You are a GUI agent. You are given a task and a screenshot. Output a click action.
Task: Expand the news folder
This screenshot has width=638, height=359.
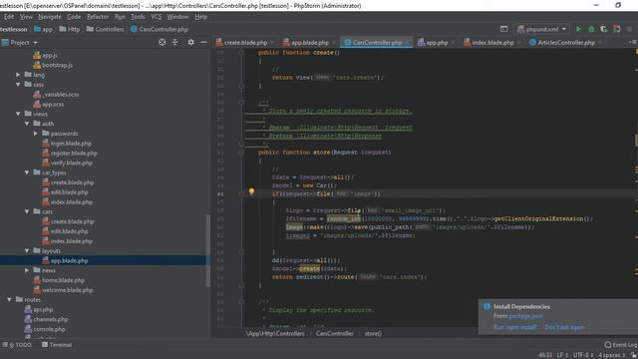click(27, 270)
